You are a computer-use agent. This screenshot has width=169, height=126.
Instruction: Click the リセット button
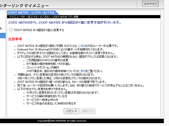coord(71,111)
